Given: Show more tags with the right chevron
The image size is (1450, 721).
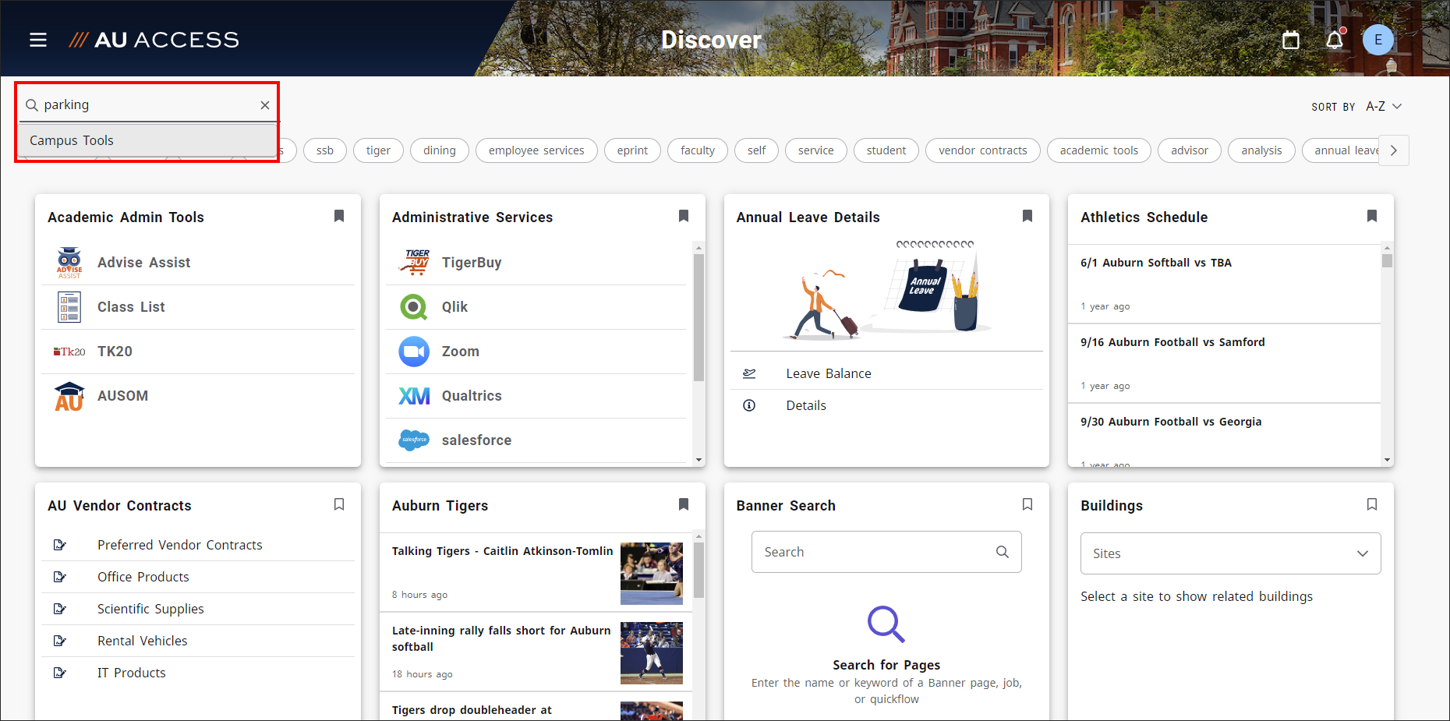Looking at the screenshot, I should 1394,150.
